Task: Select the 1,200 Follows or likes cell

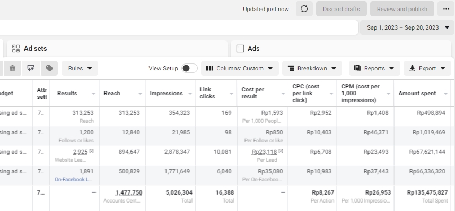Action: coord(74,136)
